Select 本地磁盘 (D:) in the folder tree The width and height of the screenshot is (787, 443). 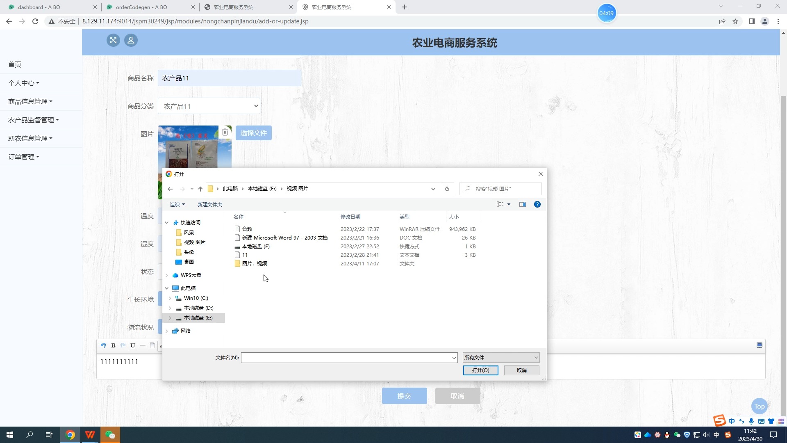pos(198,308)
